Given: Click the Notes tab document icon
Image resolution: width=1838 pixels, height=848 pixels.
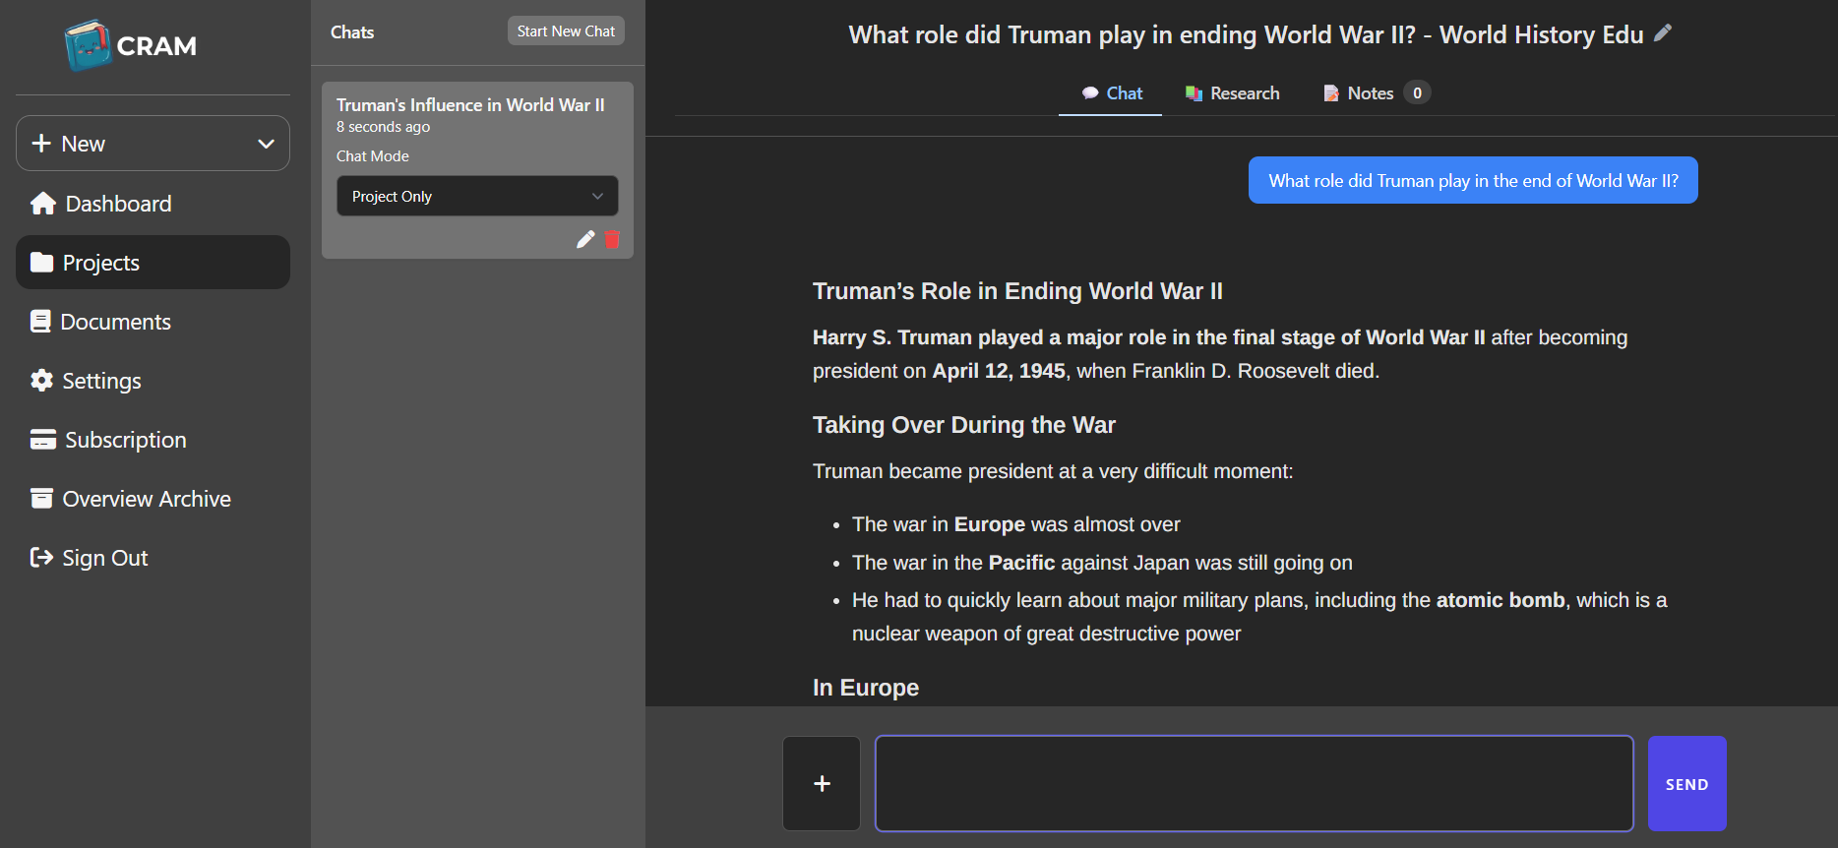Looking at the screenshot, I should coord(1331,93).
